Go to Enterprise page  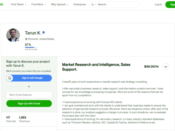point(80,4)
